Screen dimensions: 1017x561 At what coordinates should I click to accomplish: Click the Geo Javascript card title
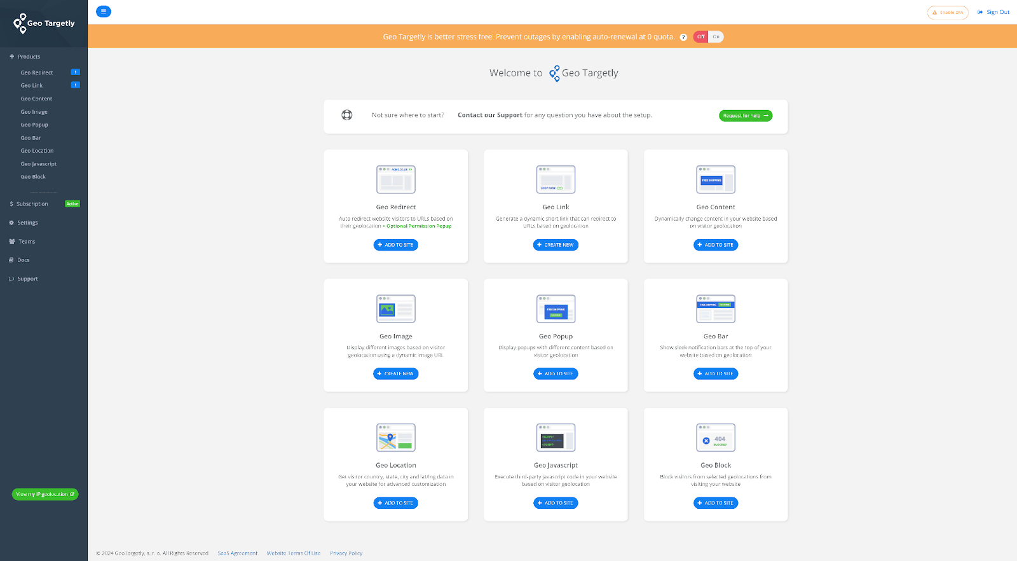556,465
